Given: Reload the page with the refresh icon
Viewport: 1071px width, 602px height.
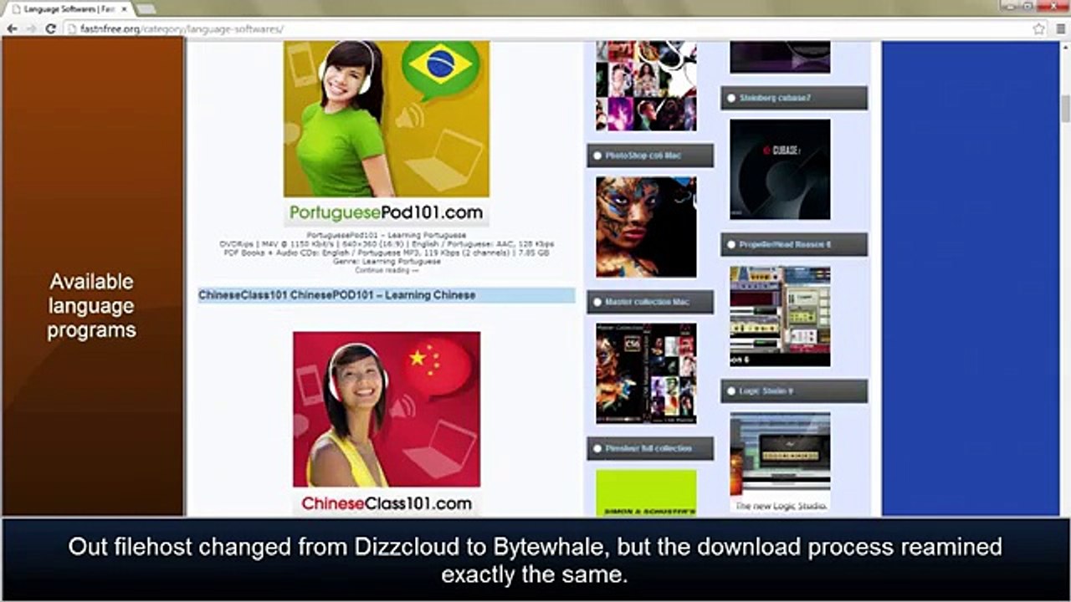Looking at the screenshot, I should click(x=50, y=28).
